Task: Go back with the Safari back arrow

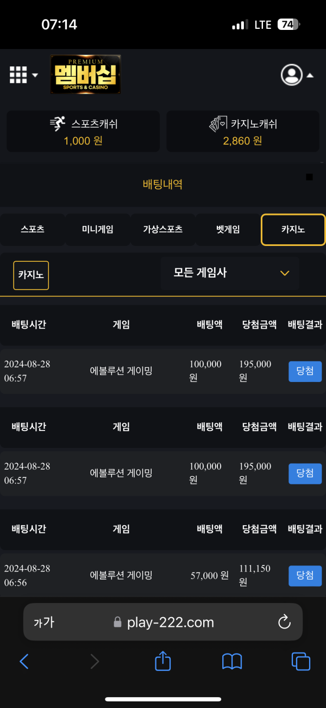Action: (24, 661)
